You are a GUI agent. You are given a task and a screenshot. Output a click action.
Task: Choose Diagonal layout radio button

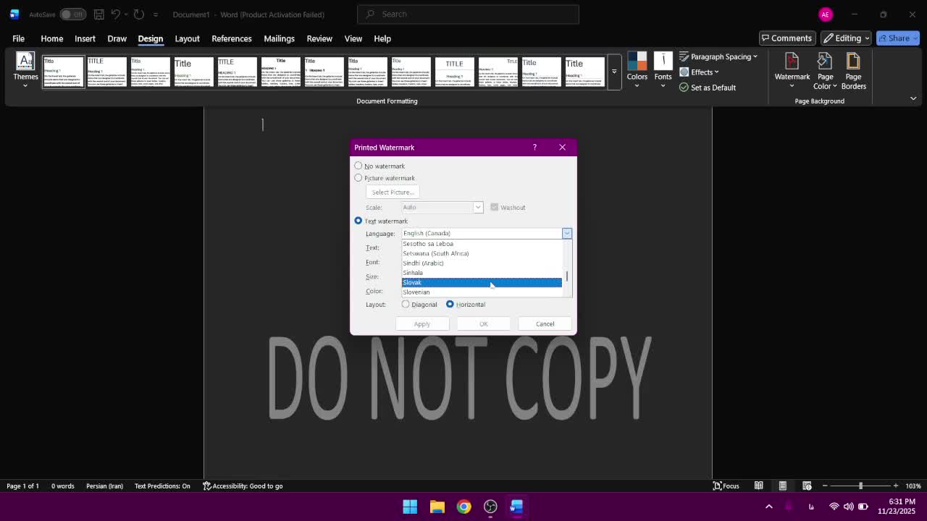point(406,304)
